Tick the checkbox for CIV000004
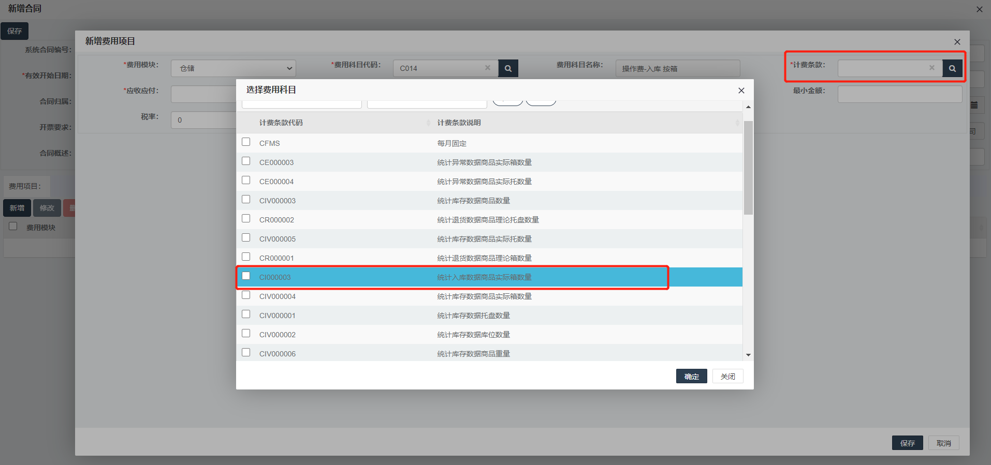991x465 pixels. pos(246,295)
